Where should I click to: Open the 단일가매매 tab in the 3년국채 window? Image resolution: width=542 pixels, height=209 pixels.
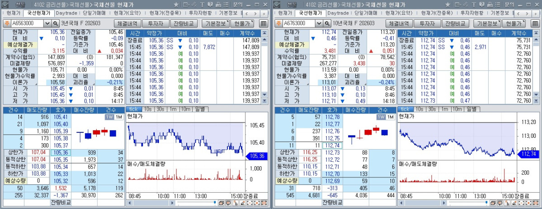pos(95,13)
